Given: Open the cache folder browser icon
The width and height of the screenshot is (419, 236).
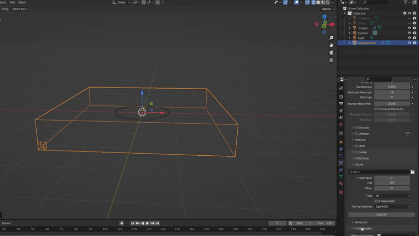Looking at the screenshot, I should pyautogui.click(x=413, y=172).
